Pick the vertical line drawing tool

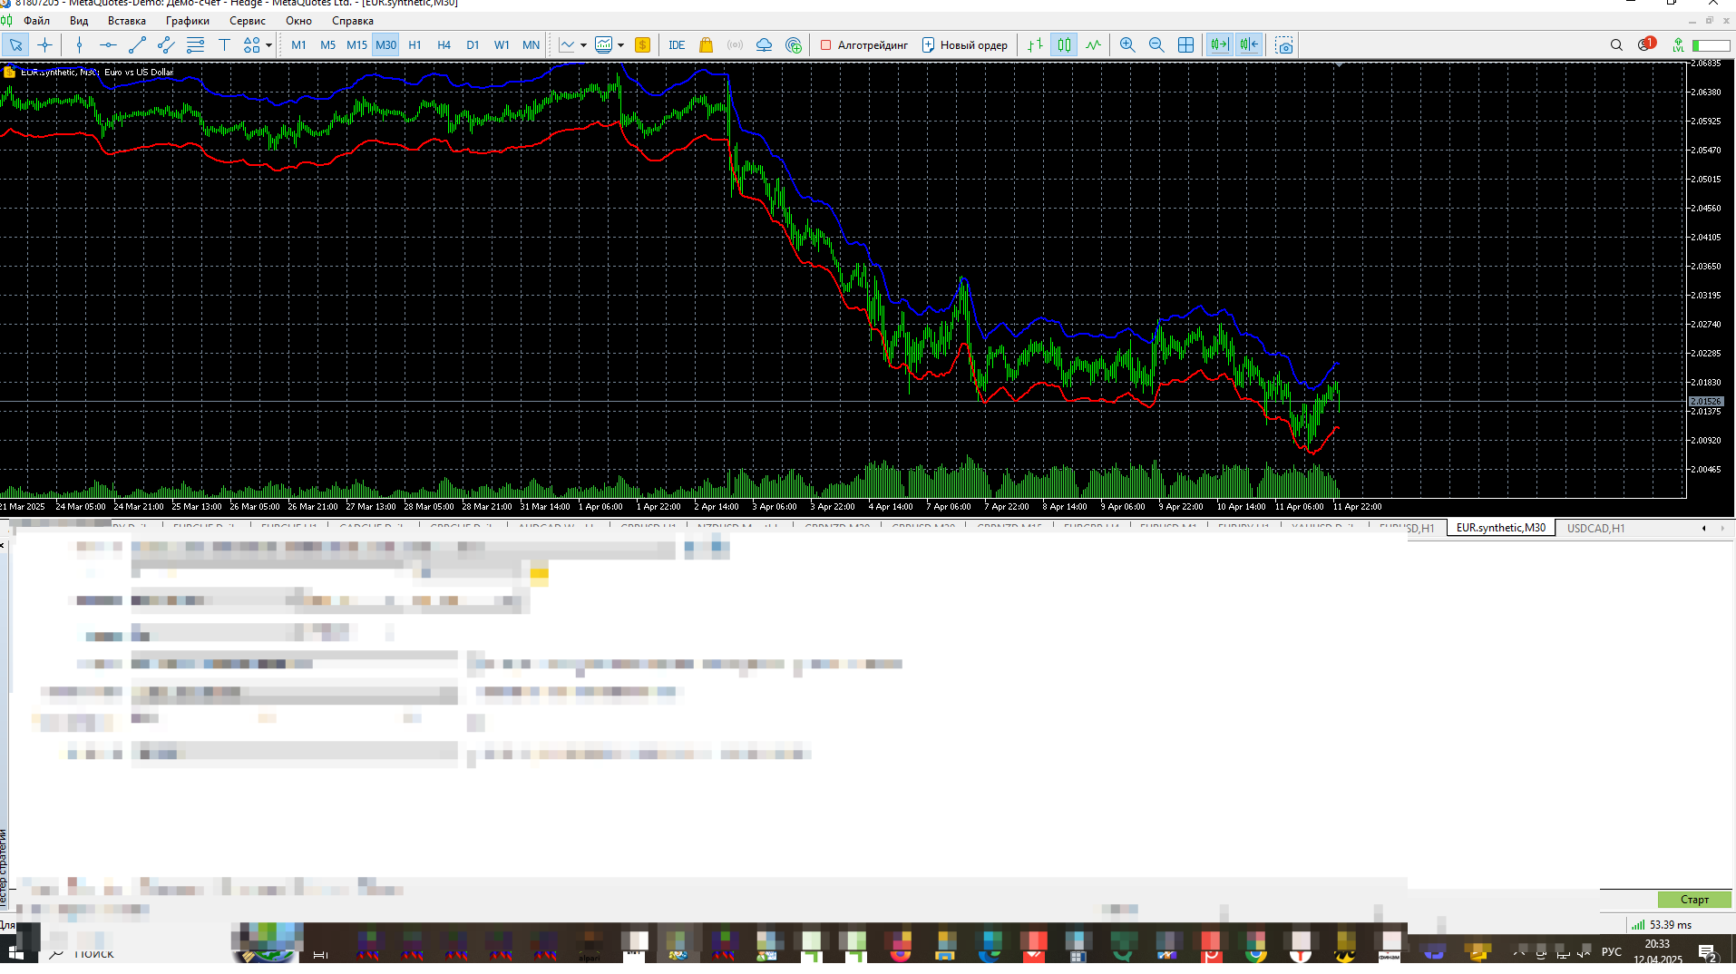79,44
